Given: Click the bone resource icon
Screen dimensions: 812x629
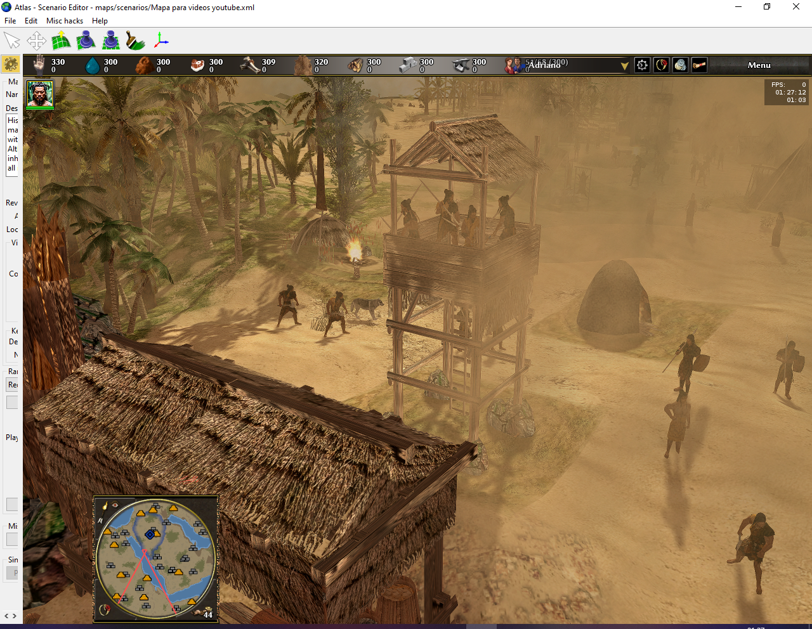Looking at the screenshot, I should tap(250, 65).
